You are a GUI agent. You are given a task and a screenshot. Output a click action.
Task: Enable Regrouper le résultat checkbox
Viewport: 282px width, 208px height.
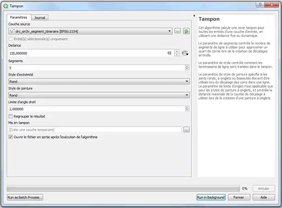pyautogui.click(x=11, y=116)
